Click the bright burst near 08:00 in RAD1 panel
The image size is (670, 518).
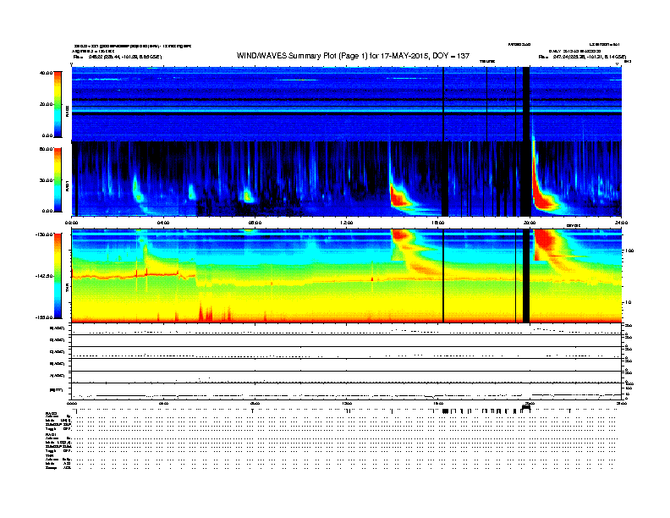pos(247,196)
